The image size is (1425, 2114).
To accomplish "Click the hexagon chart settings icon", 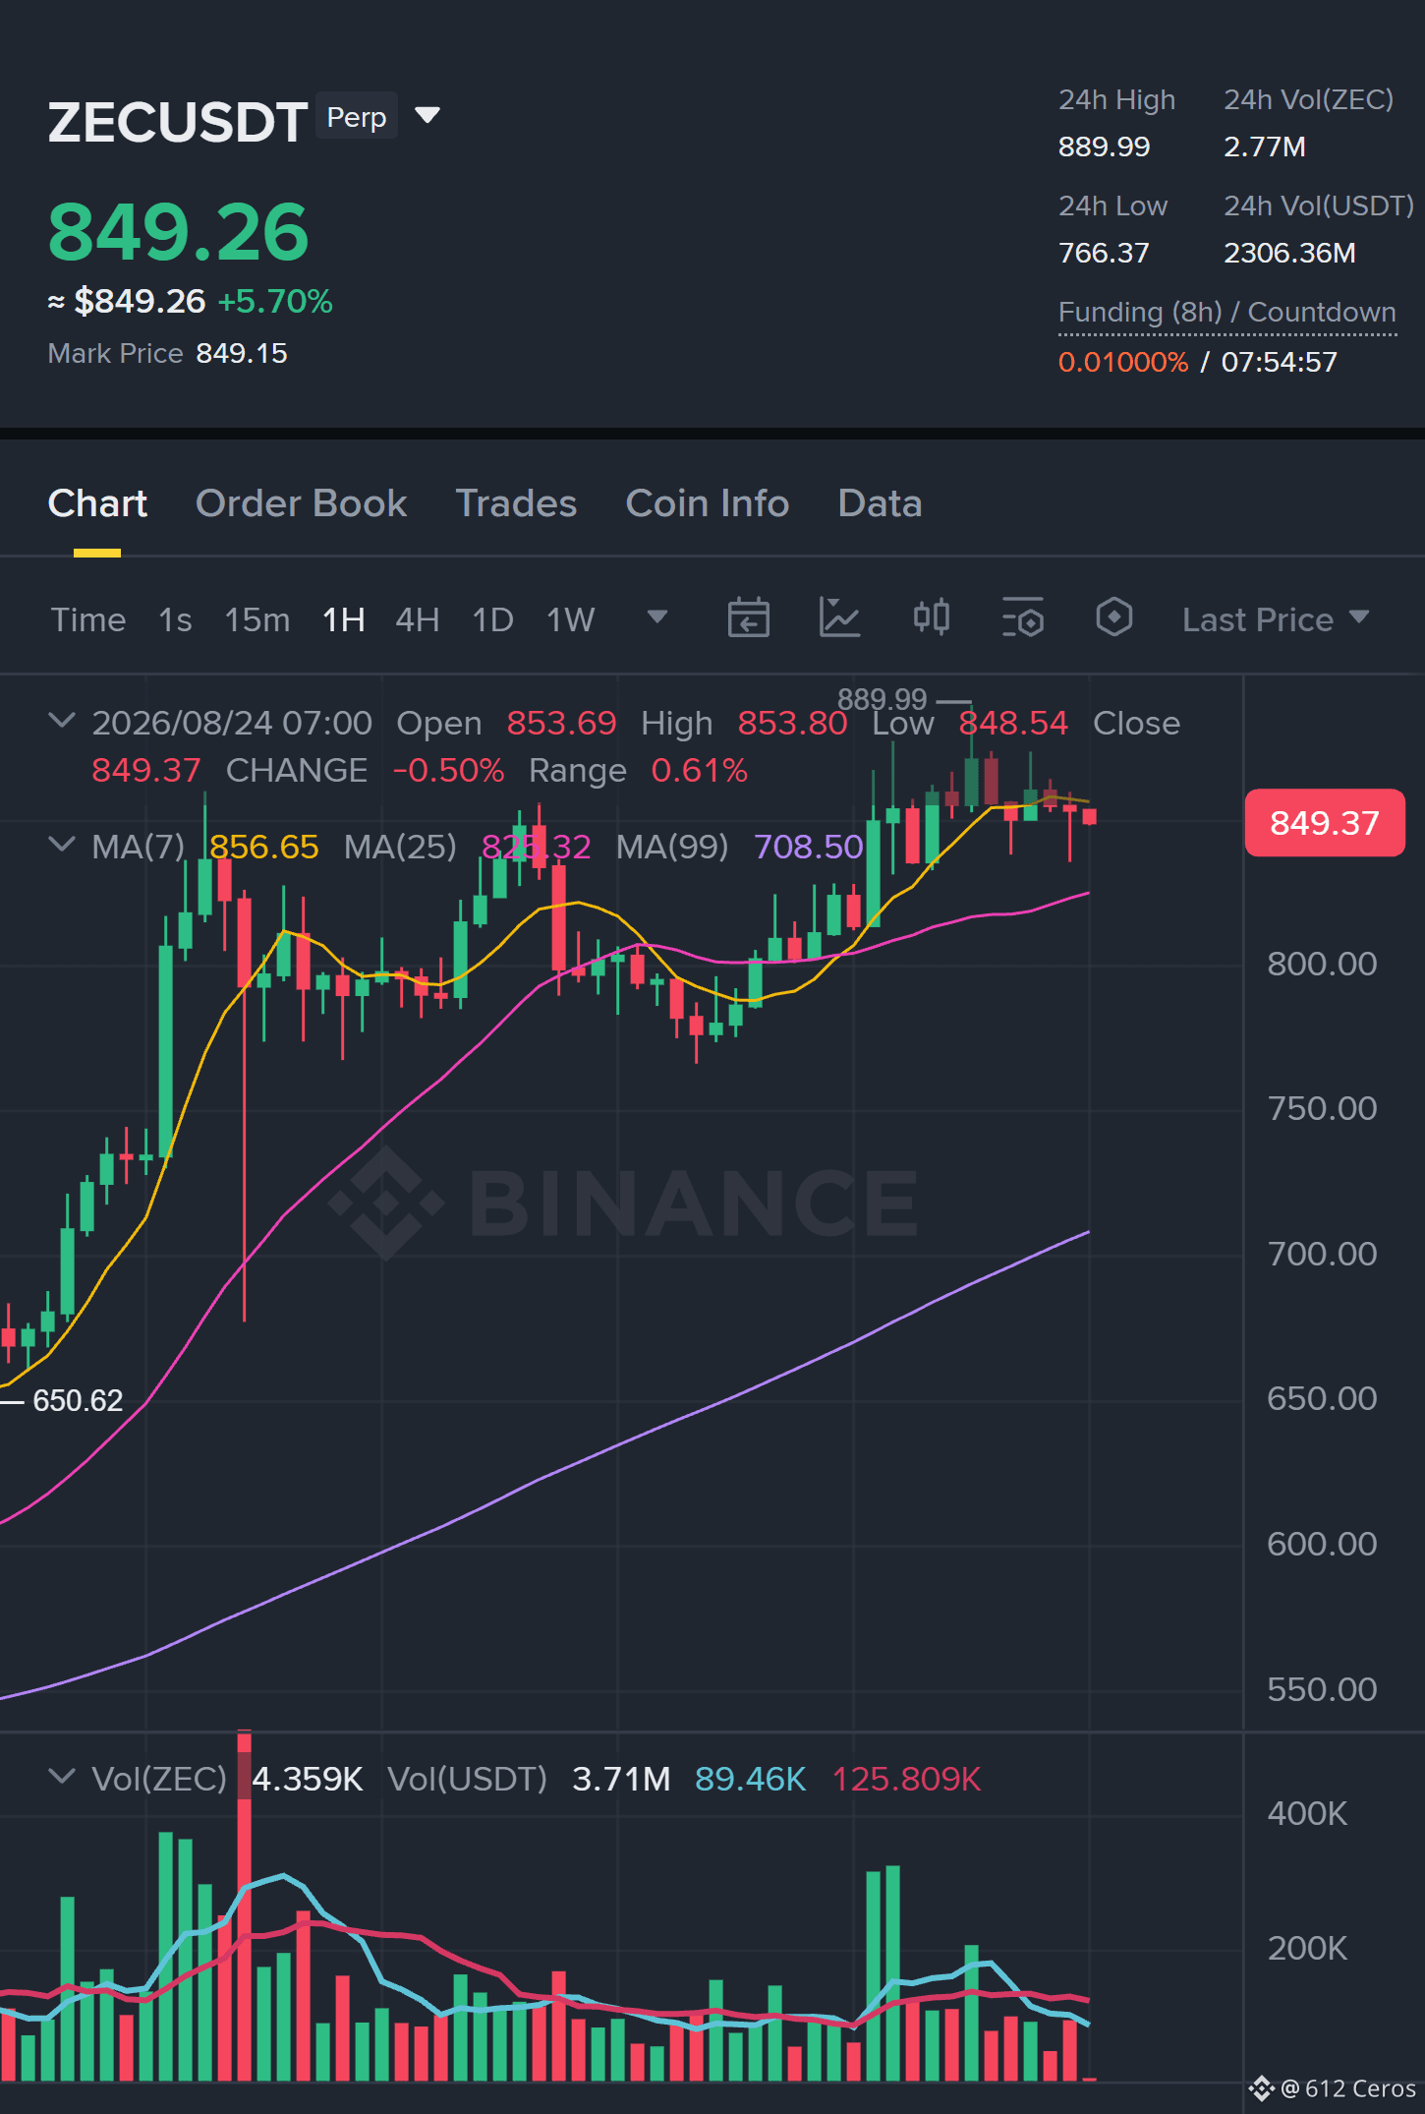I will [x=1113, y=617].
